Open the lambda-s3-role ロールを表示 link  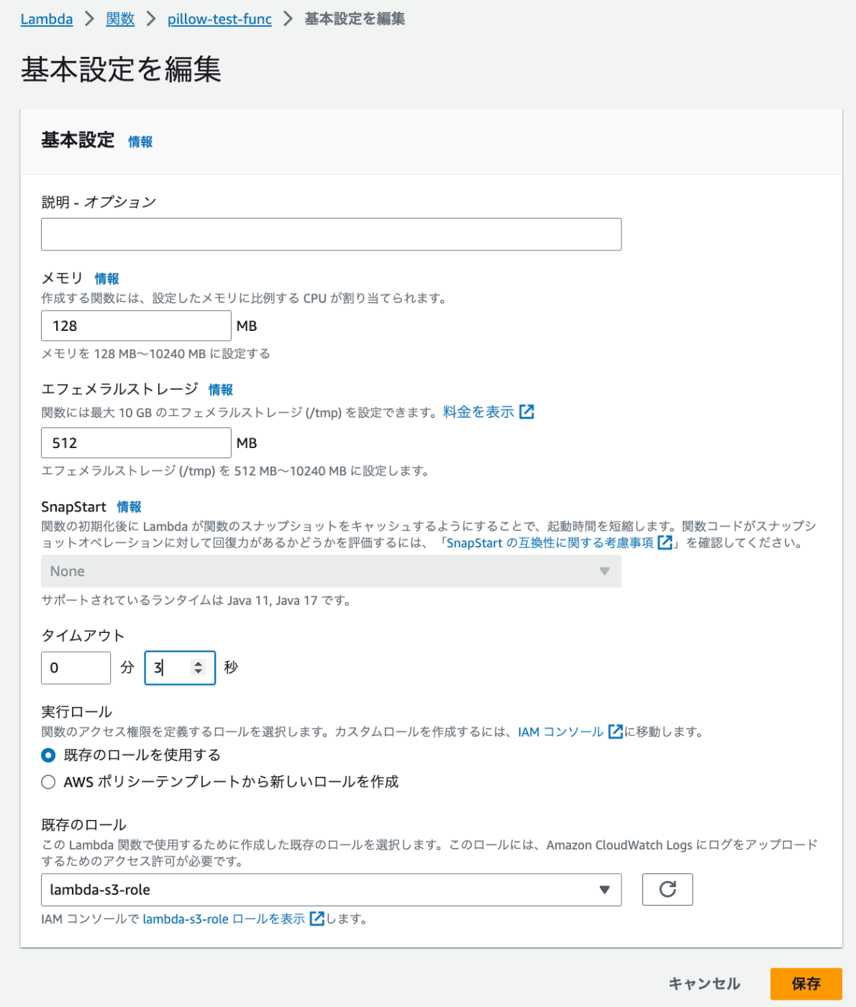point(224,919)
